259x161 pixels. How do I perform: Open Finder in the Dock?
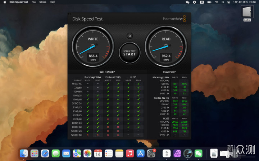pos(24,153)
